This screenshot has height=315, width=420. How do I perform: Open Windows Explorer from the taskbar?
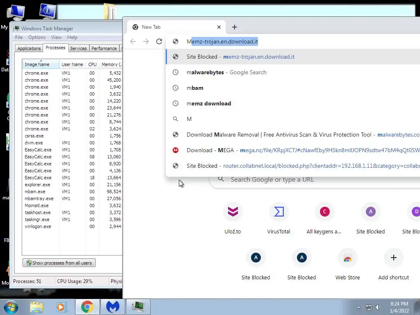click(37, 307)
